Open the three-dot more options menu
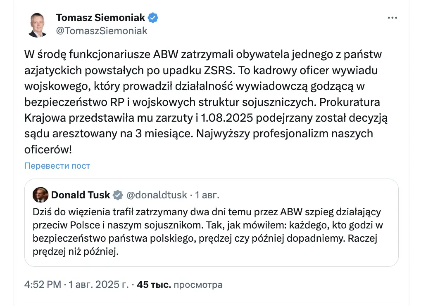This screenshot has width=421, height=306. coord(392,18)
